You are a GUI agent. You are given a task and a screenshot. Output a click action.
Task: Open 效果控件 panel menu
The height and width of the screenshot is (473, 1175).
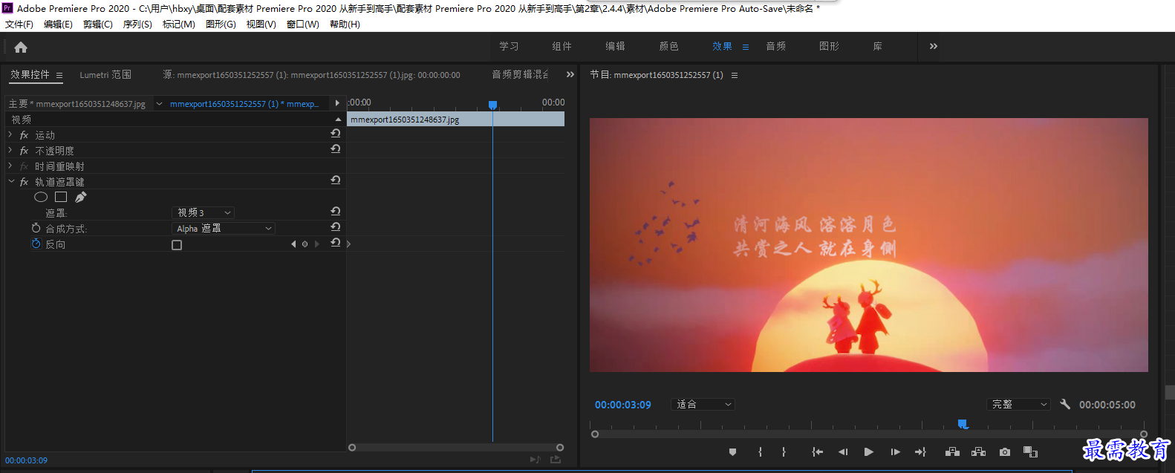(59, 75)
